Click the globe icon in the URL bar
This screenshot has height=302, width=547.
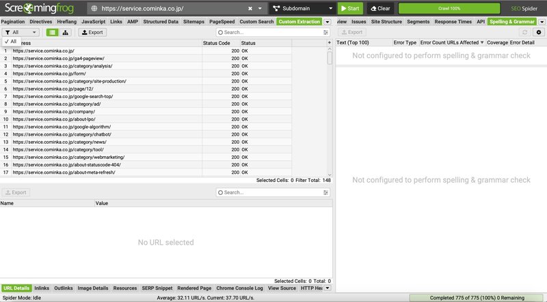[94, 9]
